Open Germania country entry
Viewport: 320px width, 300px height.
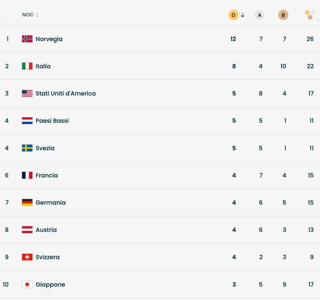coord(51,202)
